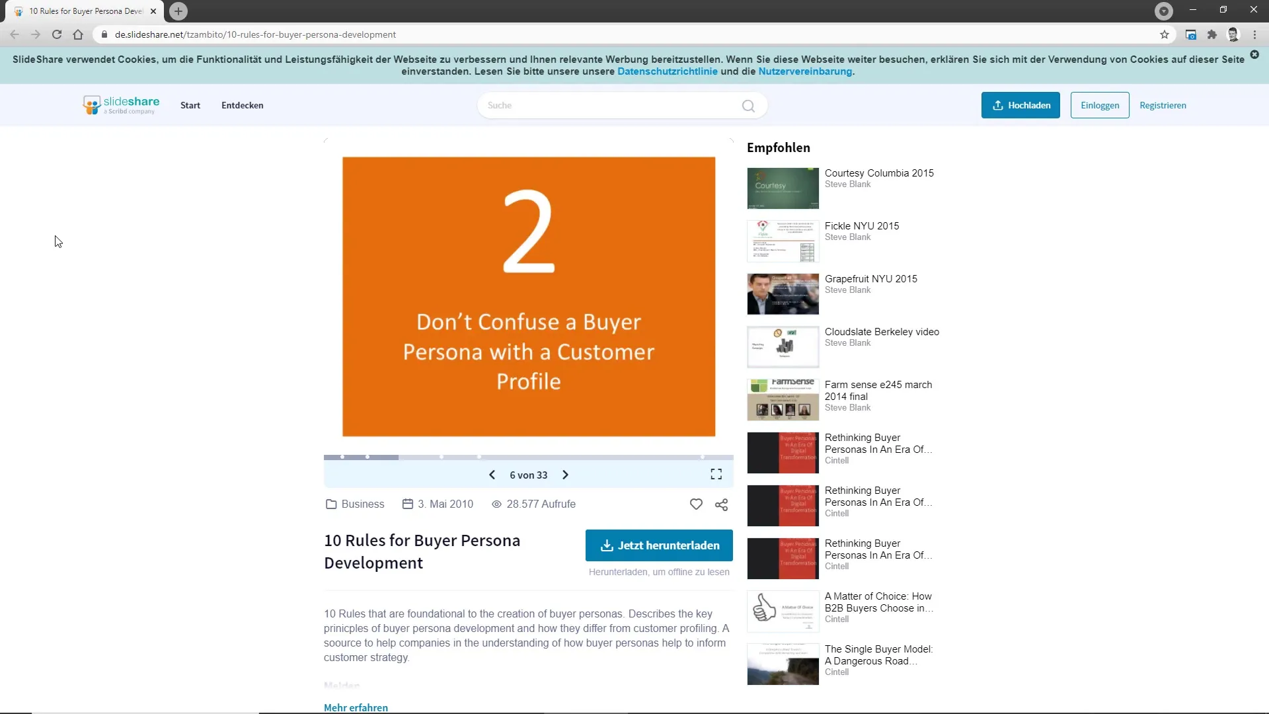Click the Einloggen login button
This screenshot has width=1269, height=714.
1100,104
